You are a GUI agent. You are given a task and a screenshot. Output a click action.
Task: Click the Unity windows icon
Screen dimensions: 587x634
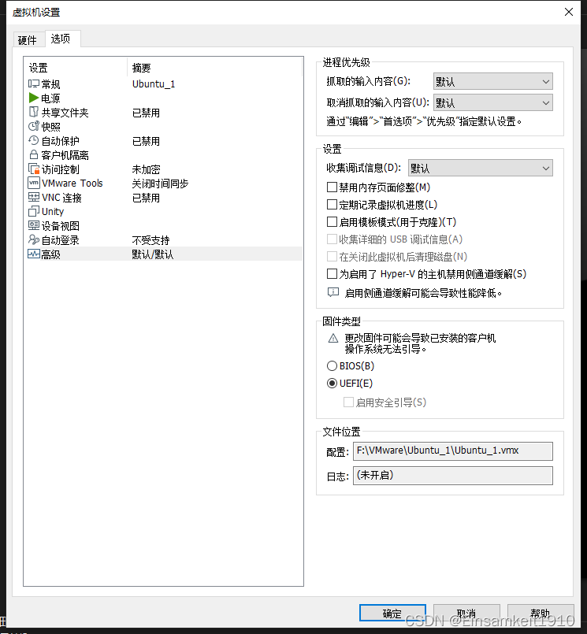pos(34,211)
